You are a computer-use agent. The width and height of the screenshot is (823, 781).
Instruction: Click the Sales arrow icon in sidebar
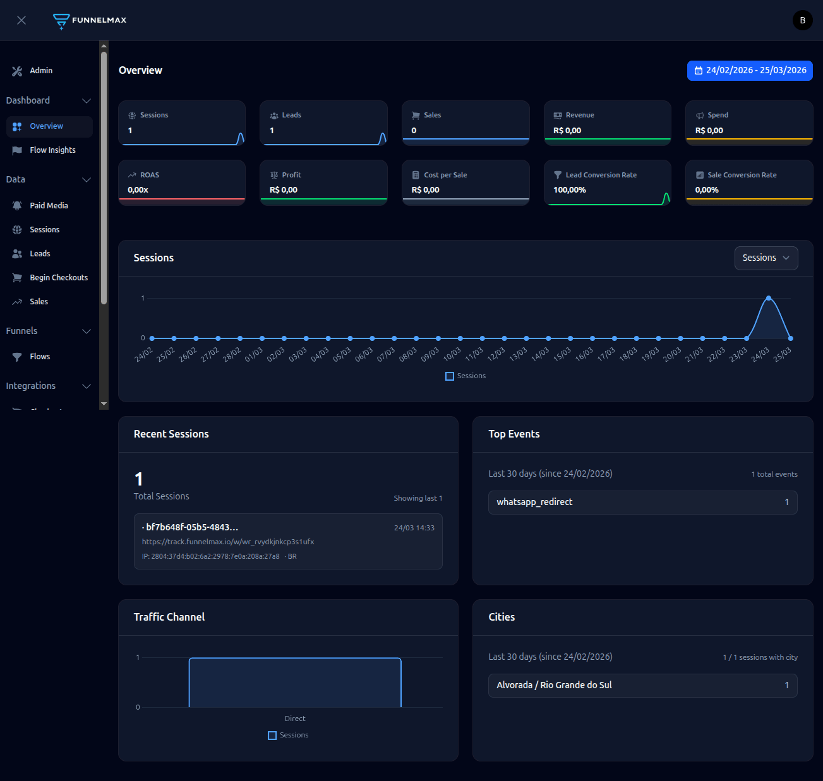tap(17, 301)
